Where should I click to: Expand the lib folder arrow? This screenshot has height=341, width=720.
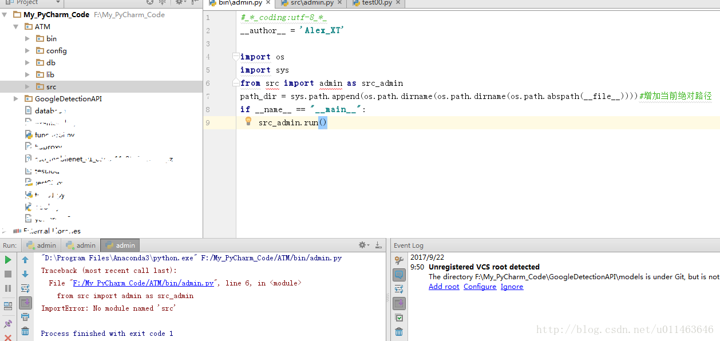point(27,74)
